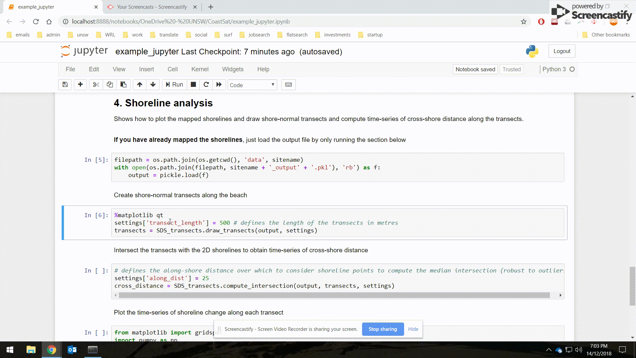636x358 pixels.
Task: Click the Hide button in Screencastify bar
Action: point(413,329)
